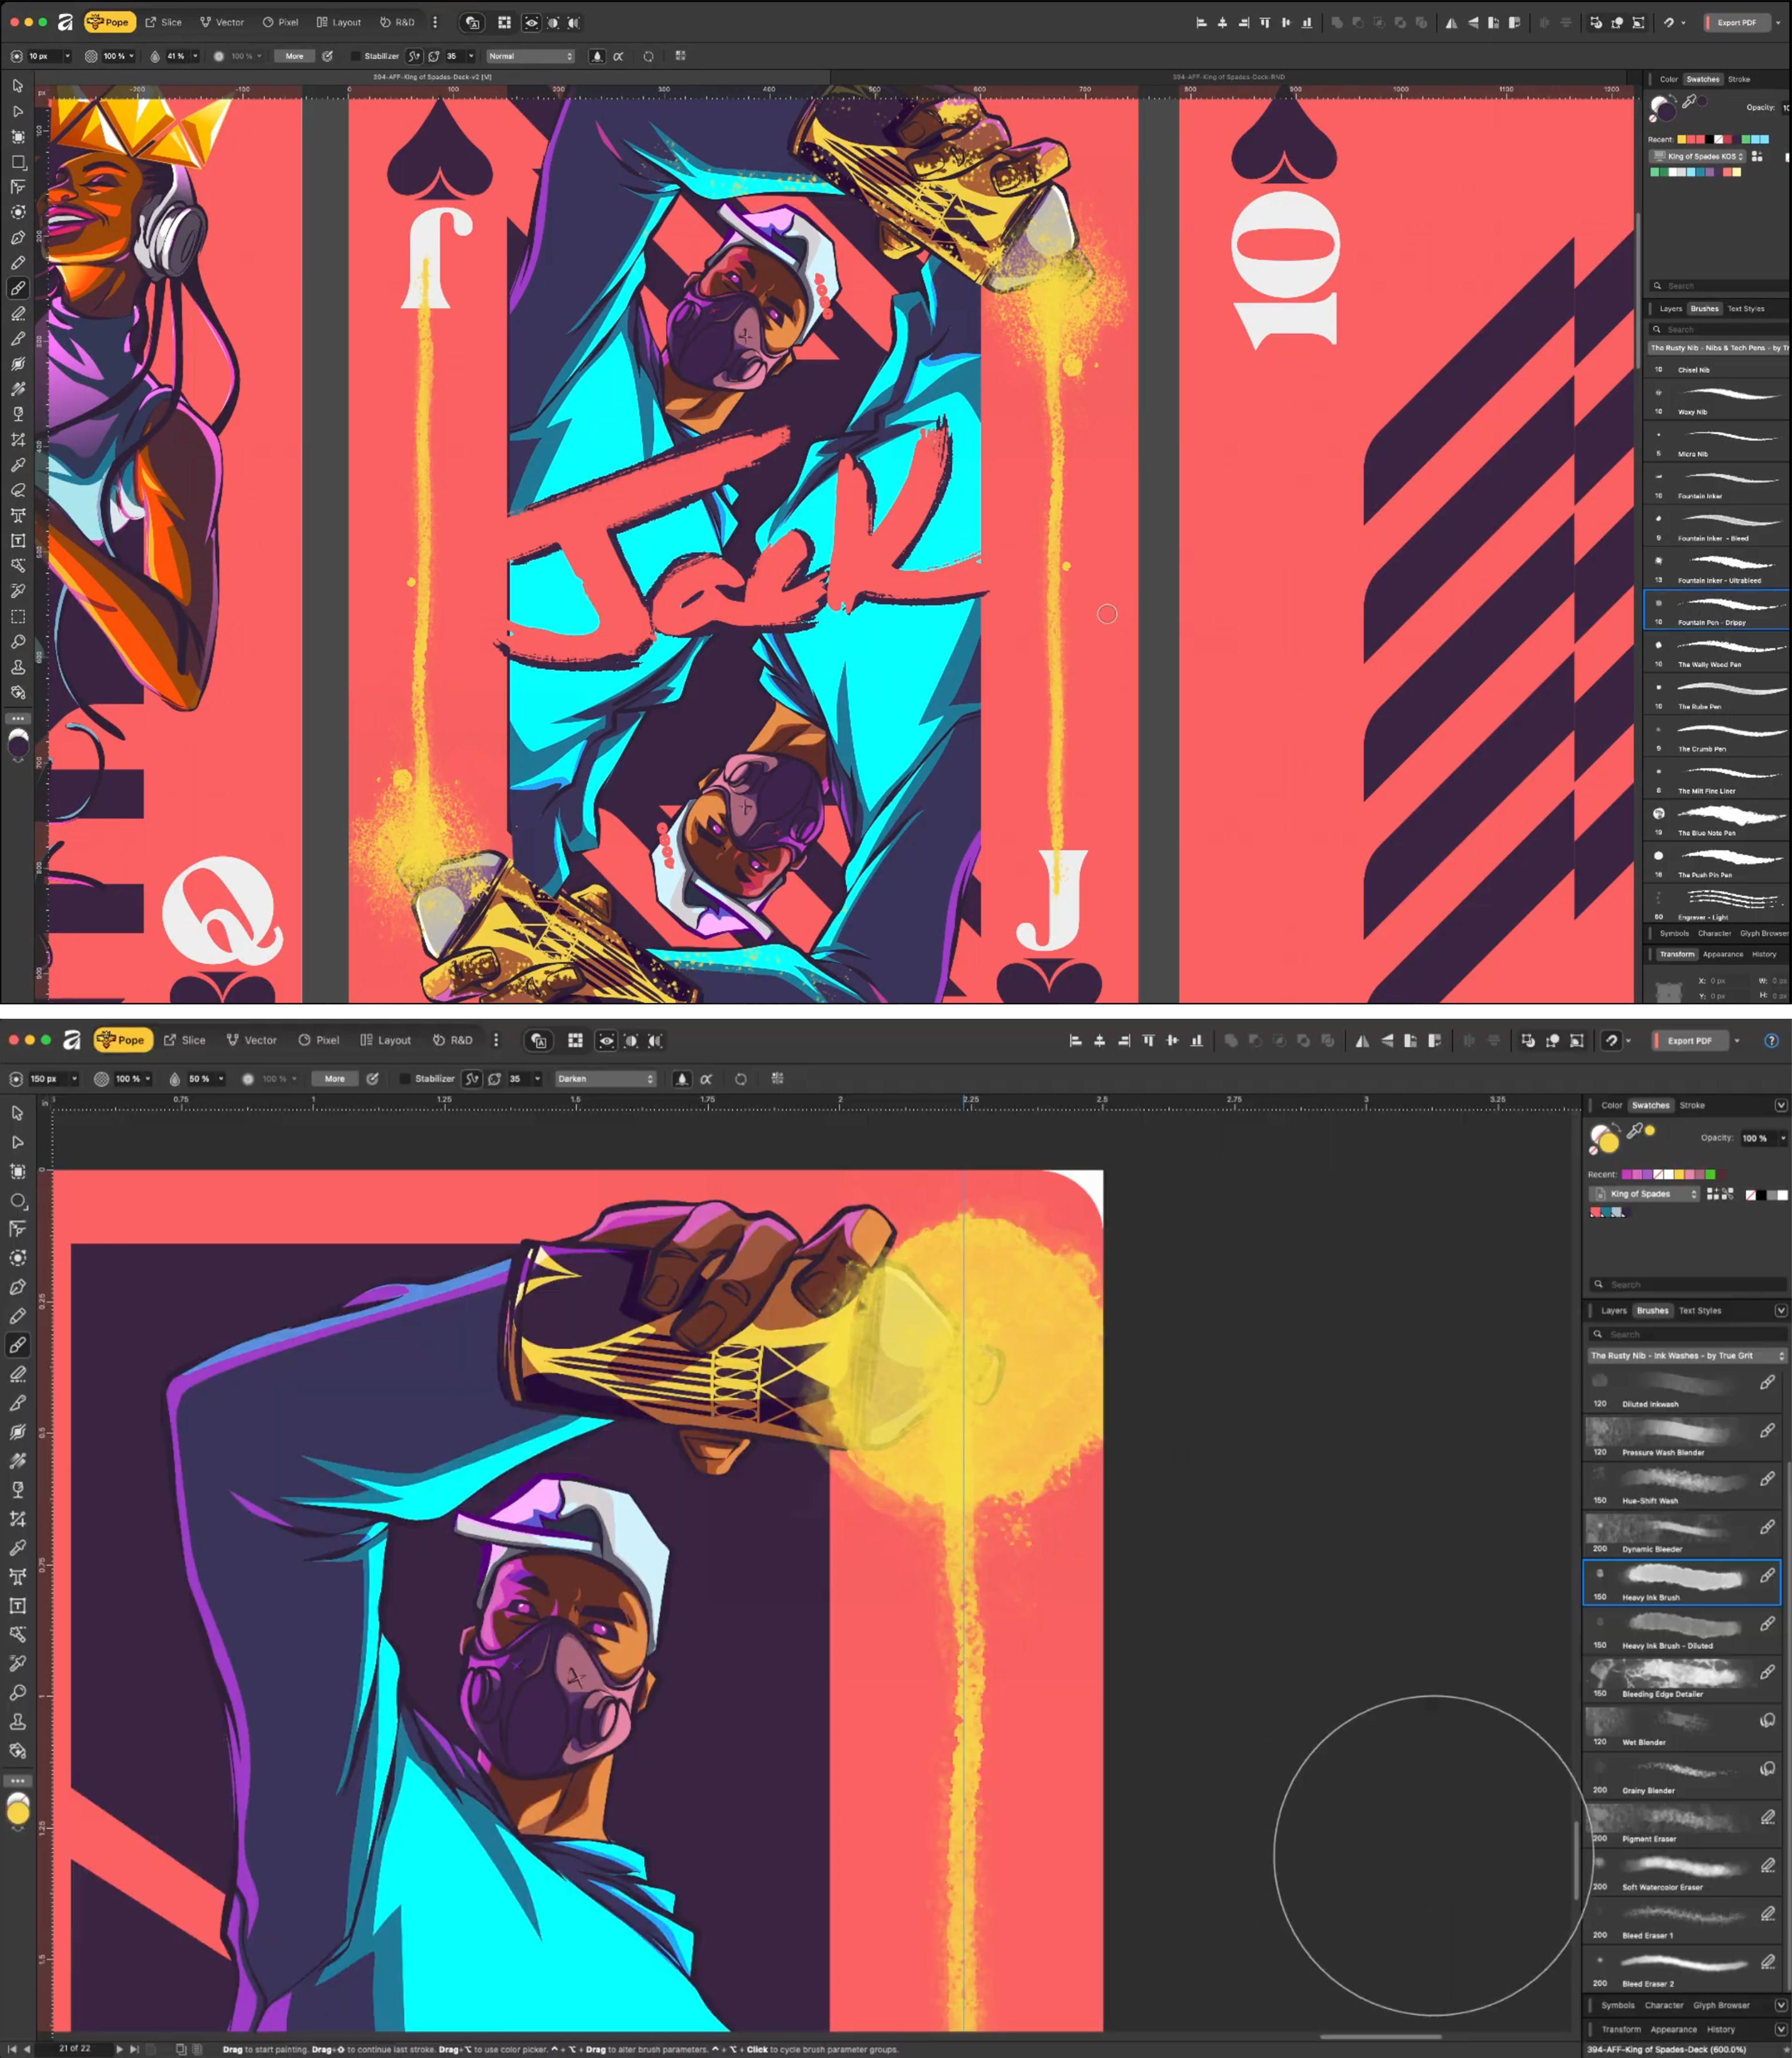Open the Stroke tab in the bottom window
This screenshot has width=1792, height=2058.
[1692, 1106]
